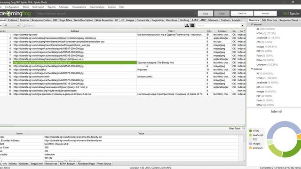Sort by the Address column header
This screenshot has width=301, height=169.
pos(75,31)
